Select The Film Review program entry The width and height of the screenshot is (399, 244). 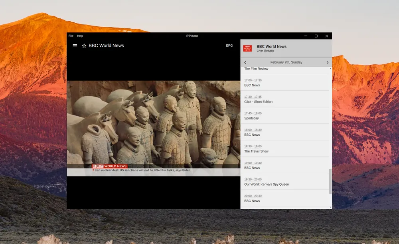pos(257,69)
